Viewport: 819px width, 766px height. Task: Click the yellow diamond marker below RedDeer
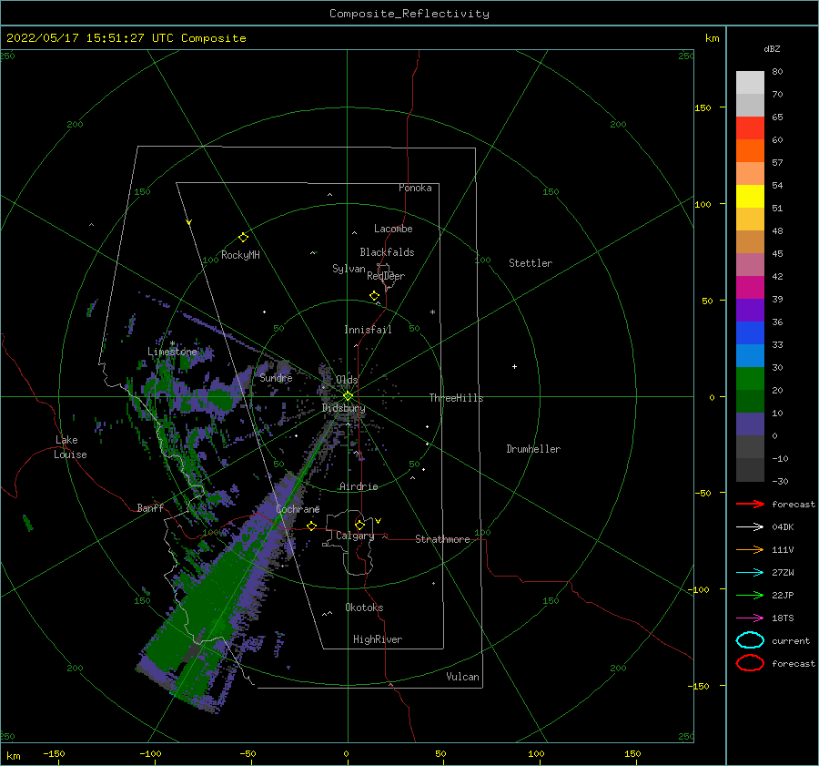(x=374, y=296)
